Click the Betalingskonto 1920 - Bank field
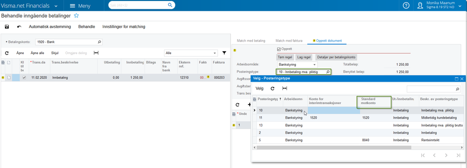Viewport: 467px width, 168px height. coord(69,42)
